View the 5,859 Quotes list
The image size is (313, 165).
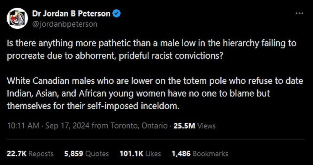coord(86,154)
